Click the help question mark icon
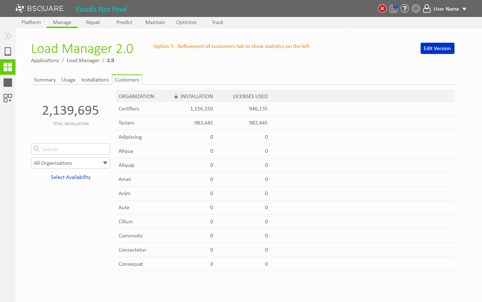Image resolution: width=482 pixels, height=302 pixels. (x=405, y=9)
